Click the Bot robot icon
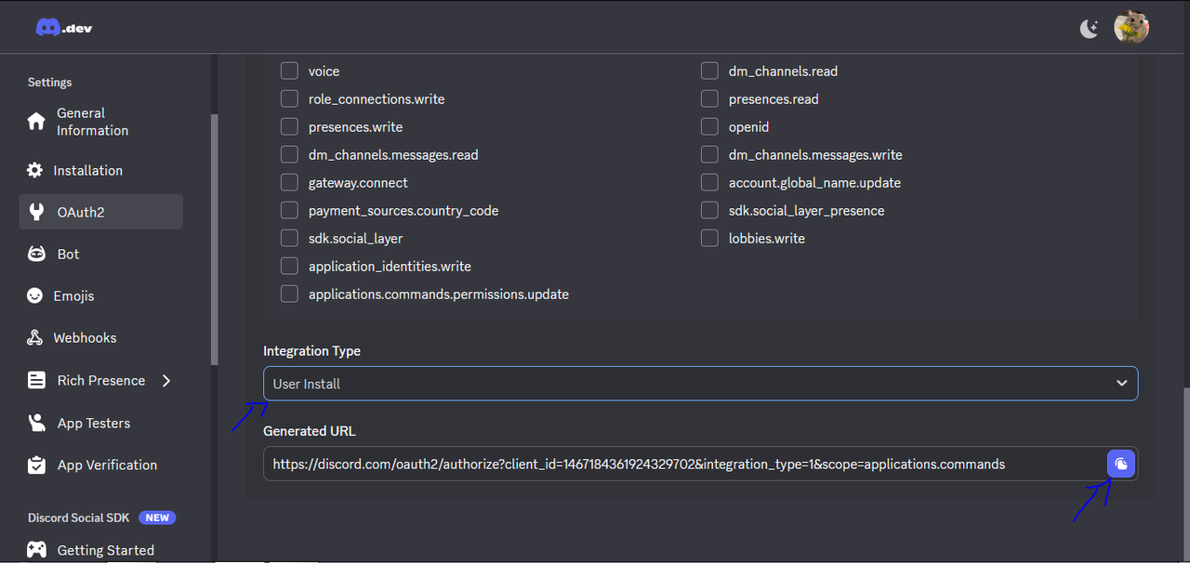1190x563 pixels. tap(36, 254)
